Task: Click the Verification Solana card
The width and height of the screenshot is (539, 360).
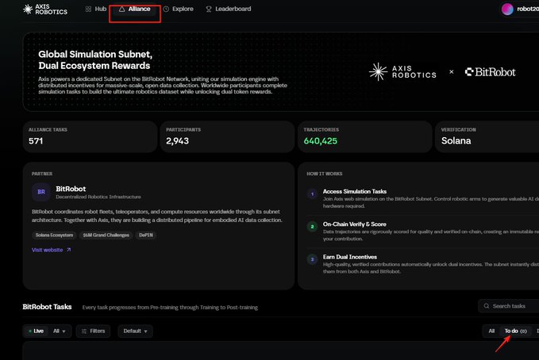Action: point(487,136)
